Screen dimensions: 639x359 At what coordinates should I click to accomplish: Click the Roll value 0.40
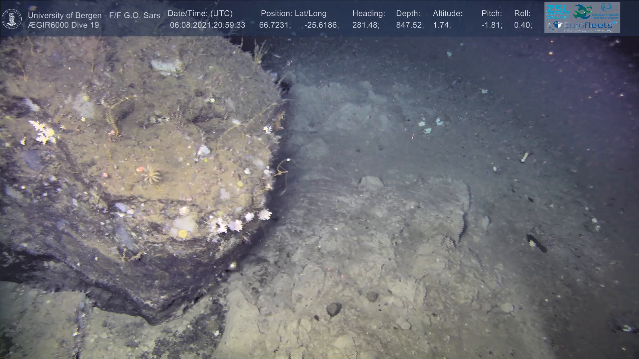(523, 25)
